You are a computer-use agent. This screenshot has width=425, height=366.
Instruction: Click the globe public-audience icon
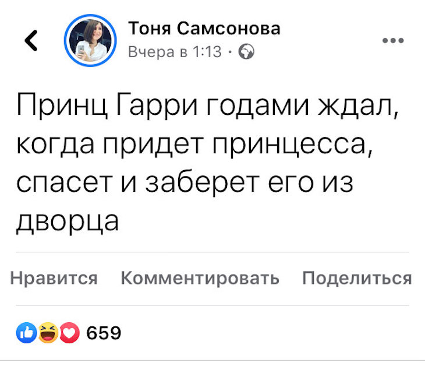tap(246, 51)
